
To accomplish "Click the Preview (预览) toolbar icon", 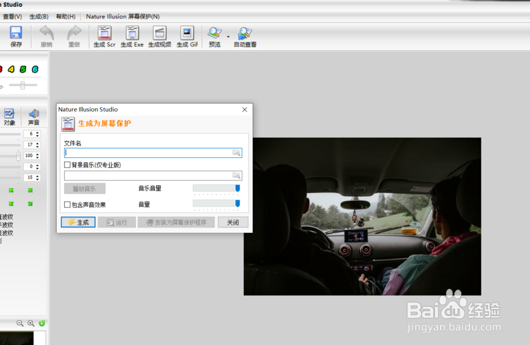I will tap(215, 37).
